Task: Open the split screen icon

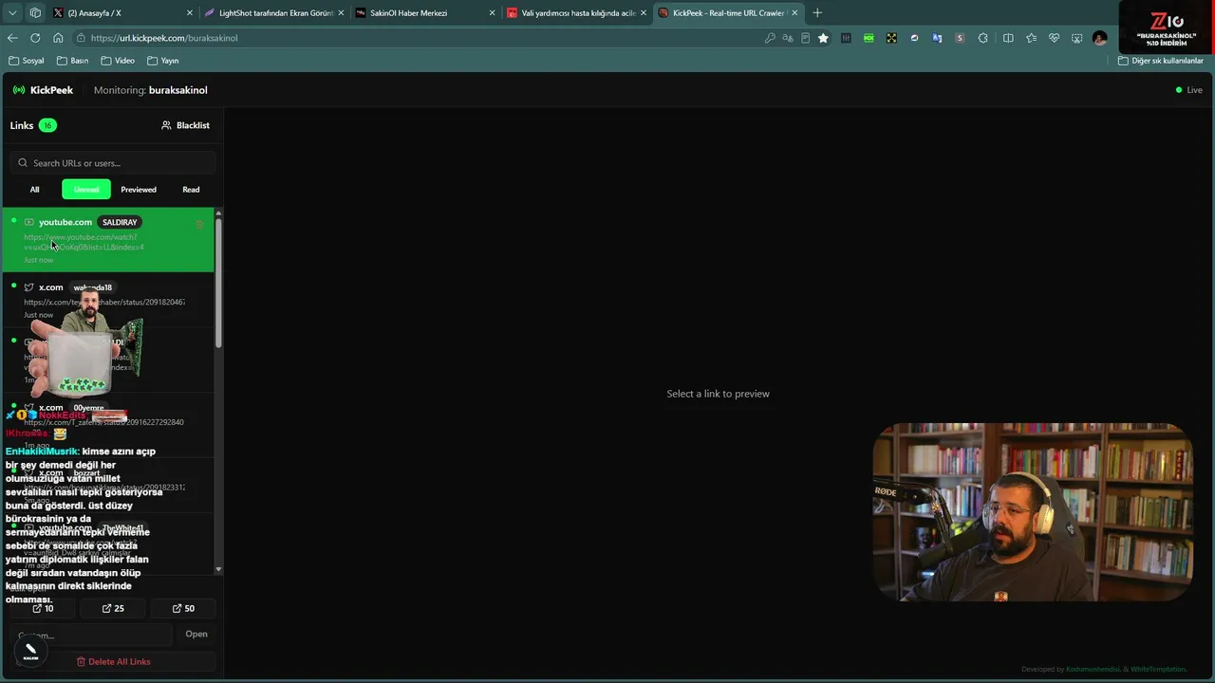Action: click(1008, 38)
